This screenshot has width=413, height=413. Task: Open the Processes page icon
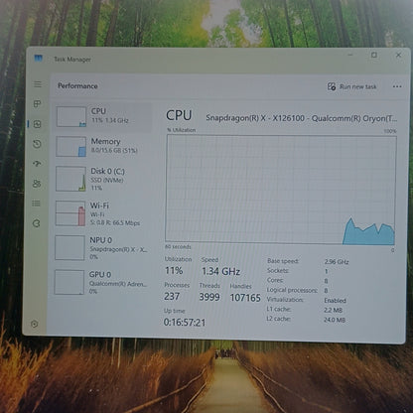coord(37,104)
